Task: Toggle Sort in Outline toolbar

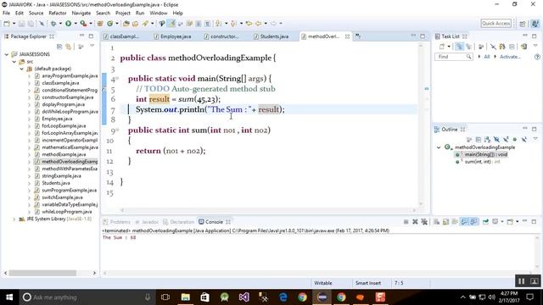Action: (488, 139)
